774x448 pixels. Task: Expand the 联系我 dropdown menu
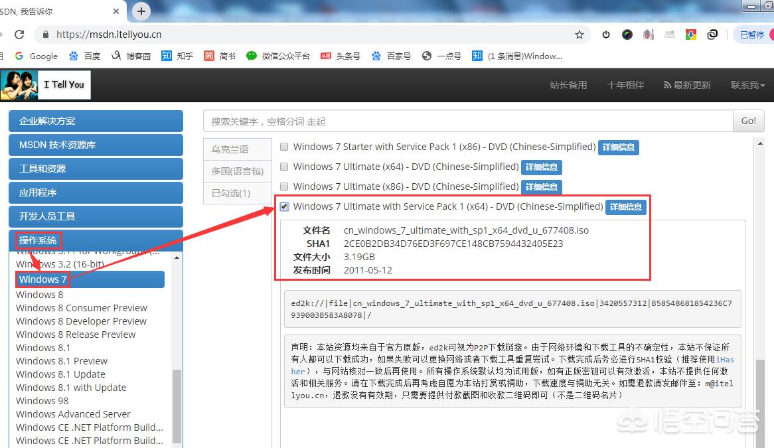pyautogui.click(x=747, y=85)
